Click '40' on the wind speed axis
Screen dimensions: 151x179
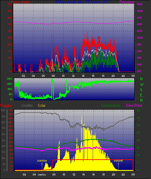pyautogui.click(x=9, y=18)
